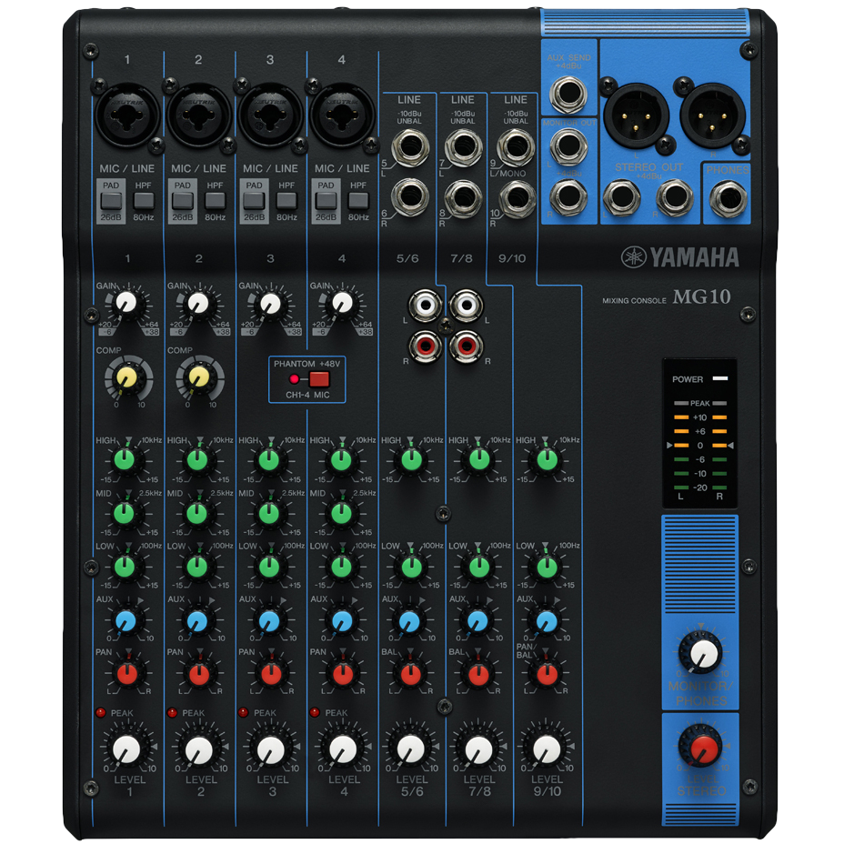The height and width of the screenshot is (844, 844).
Task: Click the channel 1 PEAK LED
Action: coord(101,713)
